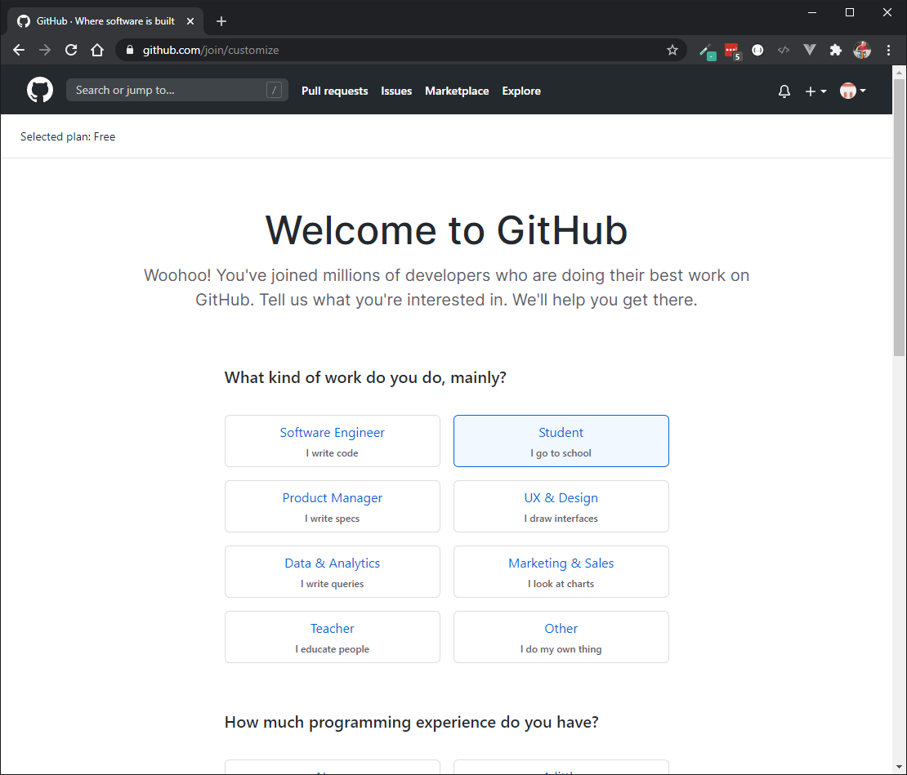
Task: Select the Student option
Action: tap(561, 441)
